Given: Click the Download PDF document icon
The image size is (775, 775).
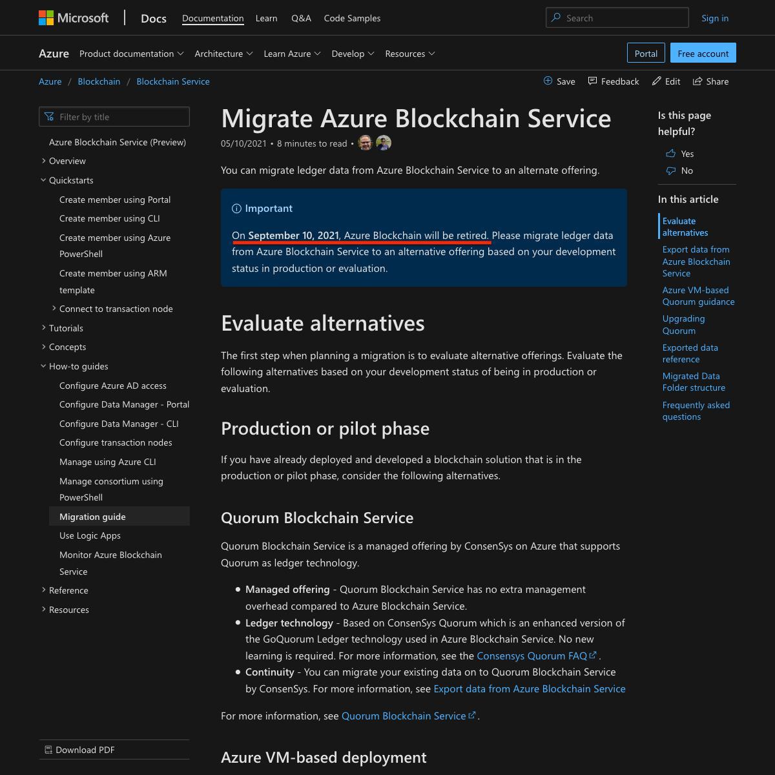Looking at the screenshot, I should tap(48, 750).
